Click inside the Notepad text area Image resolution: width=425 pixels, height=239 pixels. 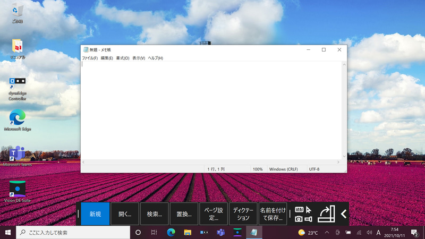tap(211, 110)
